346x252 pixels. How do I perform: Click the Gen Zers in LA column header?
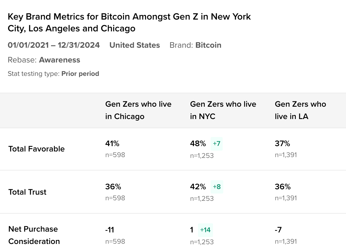[x=300, y=110]
